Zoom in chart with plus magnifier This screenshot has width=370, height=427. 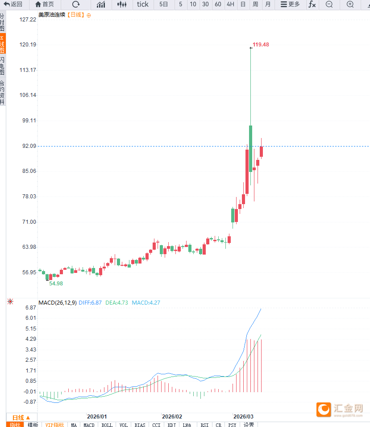(x=350, y=4)
